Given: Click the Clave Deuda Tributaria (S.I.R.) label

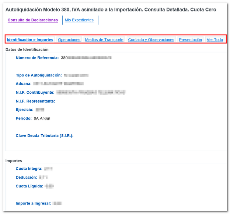Looking at the screenshot, I should click(x=45, y=136).
